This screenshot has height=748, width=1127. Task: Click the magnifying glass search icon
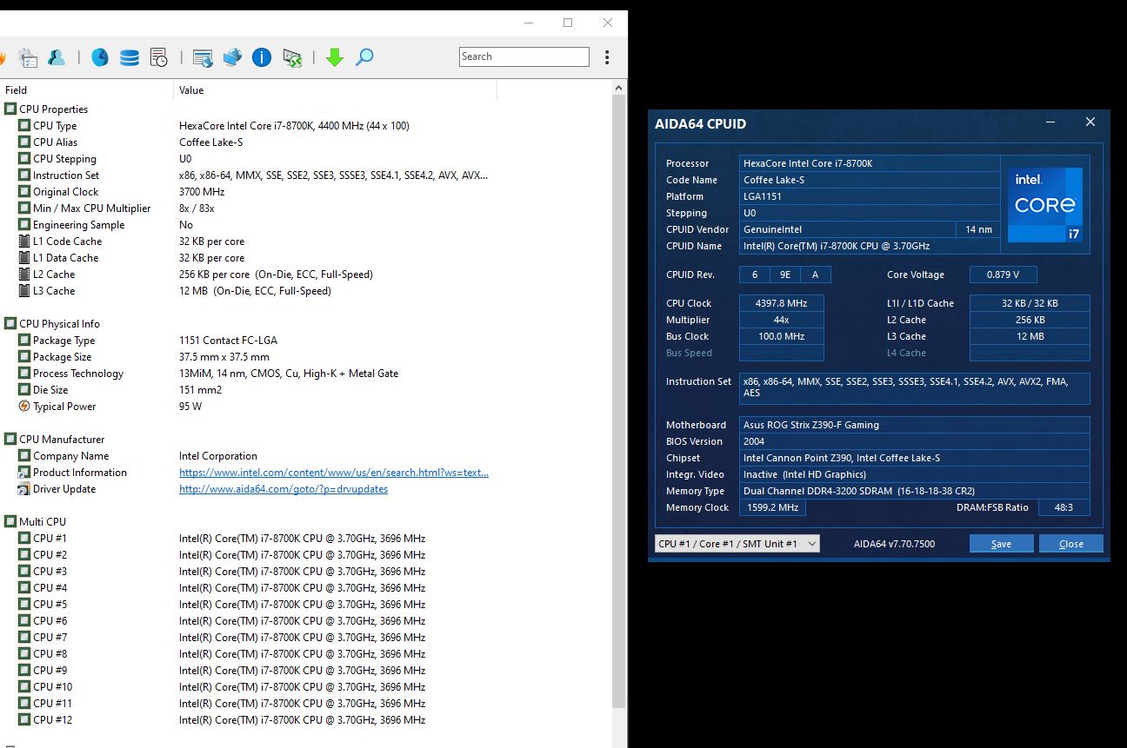tap(364, 57)
